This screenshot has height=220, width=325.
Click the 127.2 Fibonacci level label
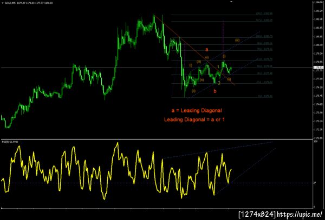click(x=264, y=20)
